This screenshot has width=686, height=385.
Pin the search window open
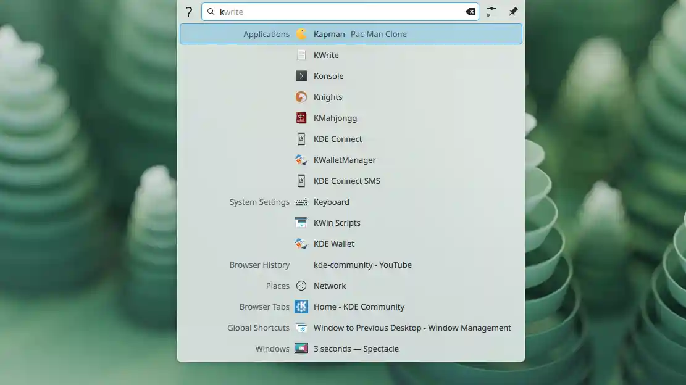512,11
